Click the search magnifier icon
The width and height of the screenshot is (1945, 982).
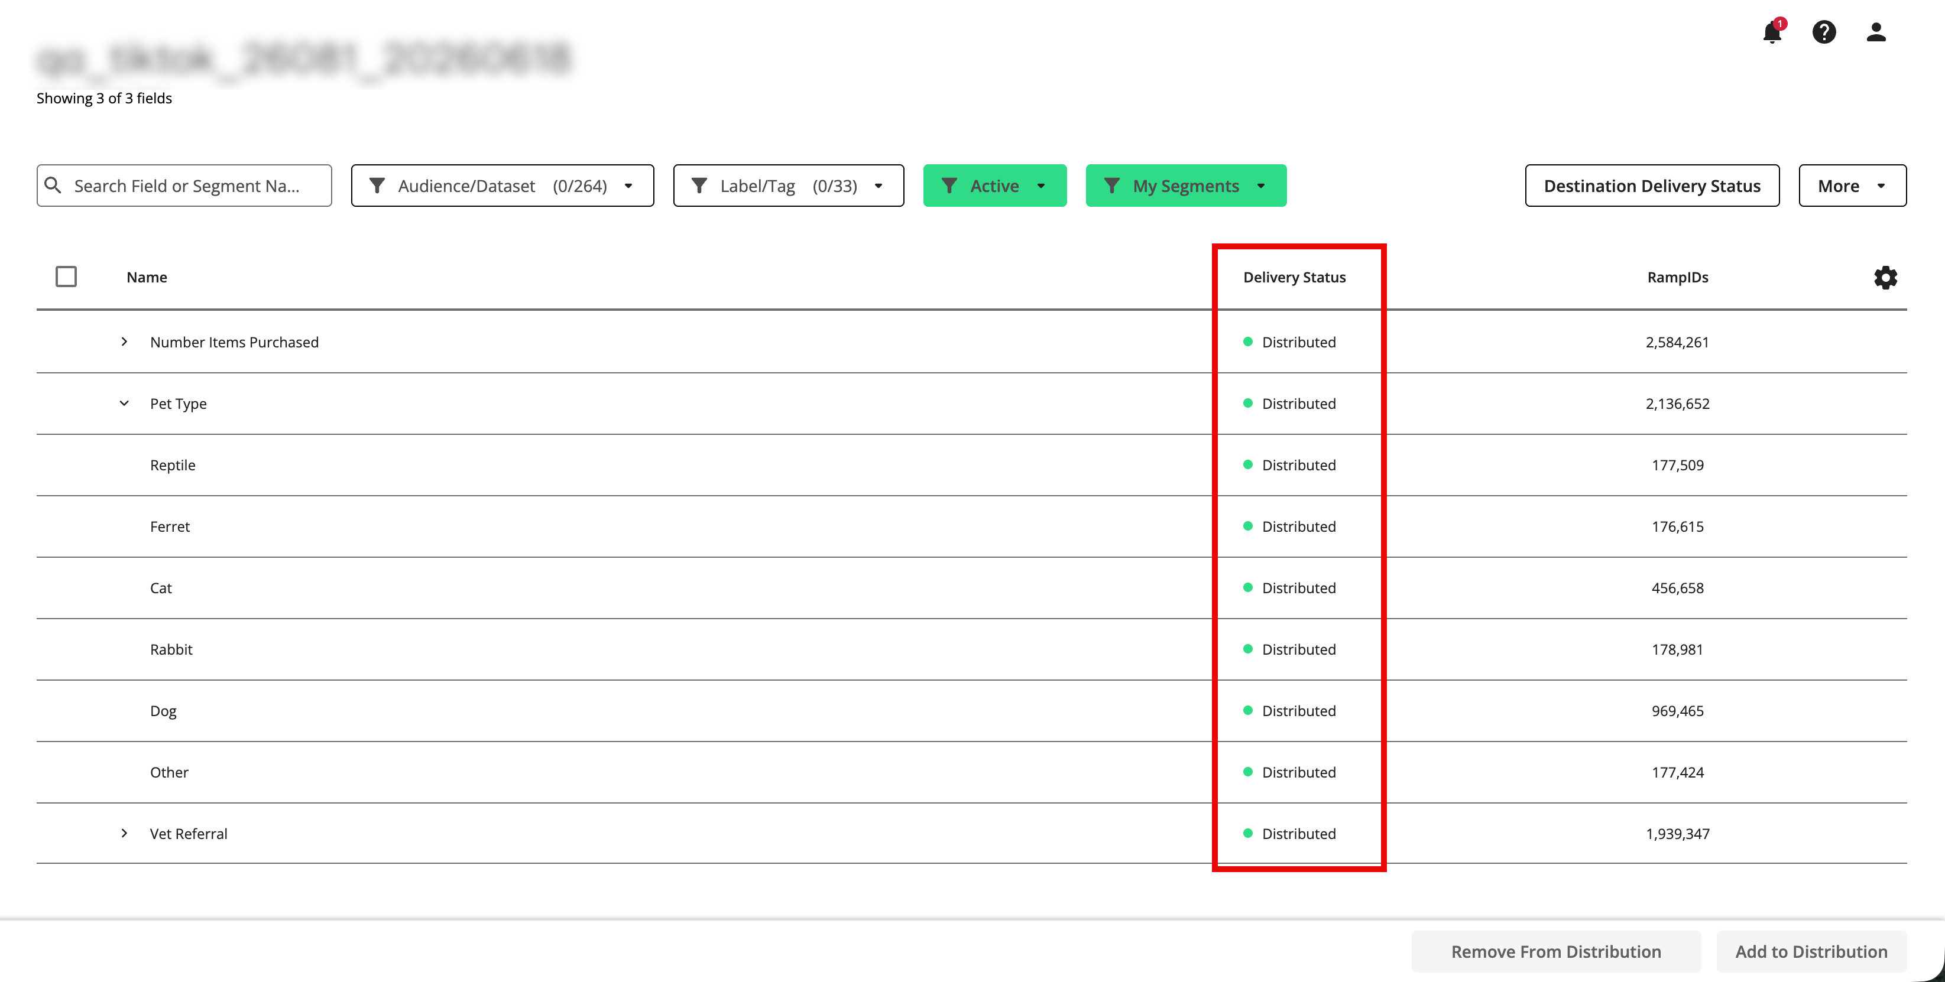tap(53, 185)
